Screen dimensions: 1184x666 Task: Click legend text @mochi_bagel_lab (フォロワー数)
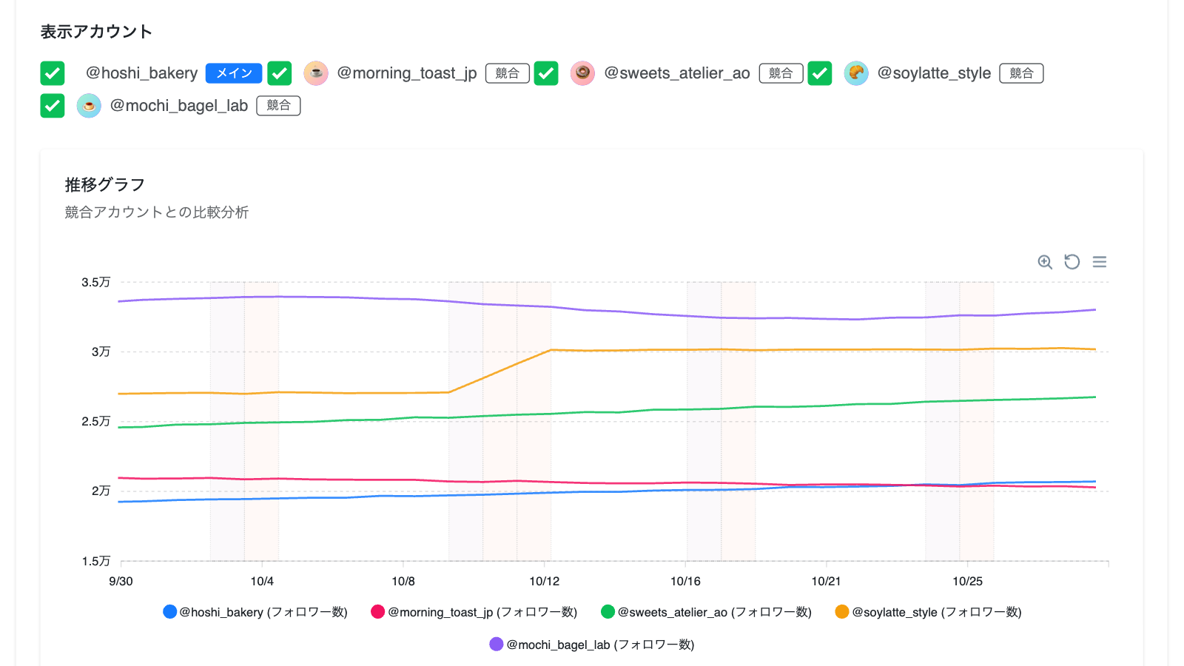pyautogui.click(x=600, y=645)
